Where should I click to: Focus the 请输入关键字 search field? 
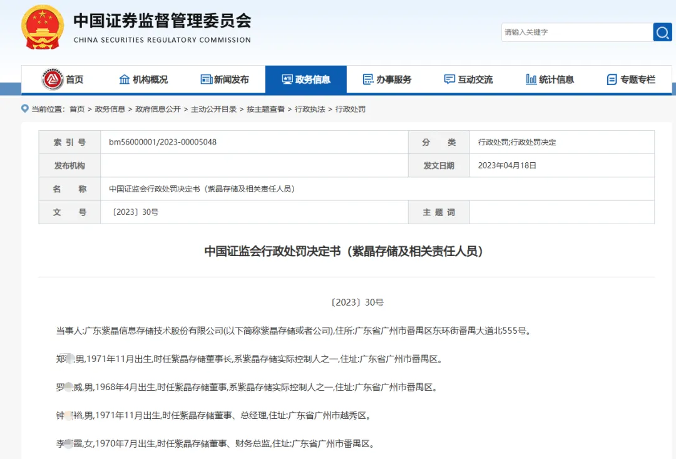[x=577, y=33]
